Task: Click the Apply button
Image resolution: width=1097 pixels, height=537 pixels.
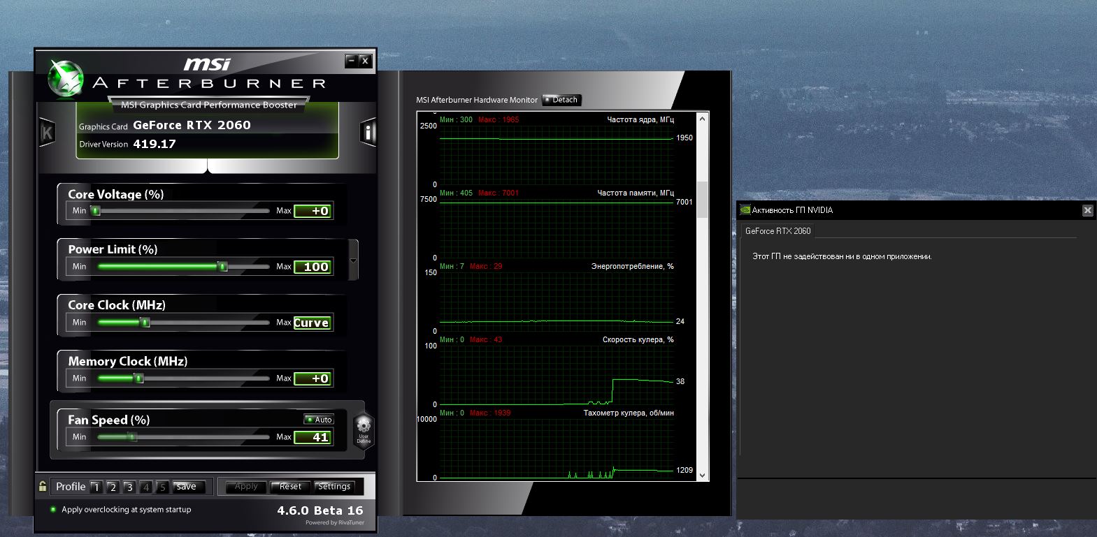Action: (246, 487)
